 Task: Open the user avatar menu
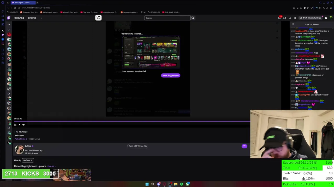point(331,18)
